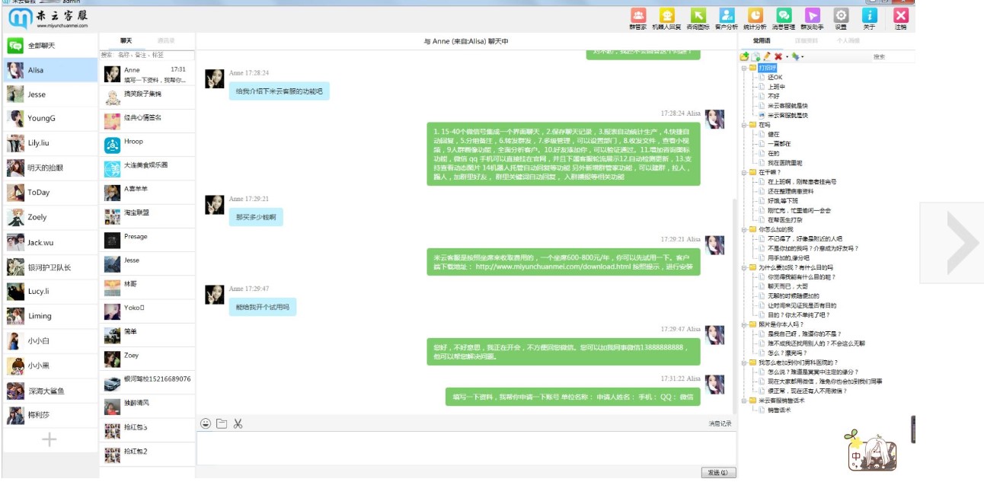Click the 注销 logout icon
The height and width of the screenshot is (498, 984).
901,18
